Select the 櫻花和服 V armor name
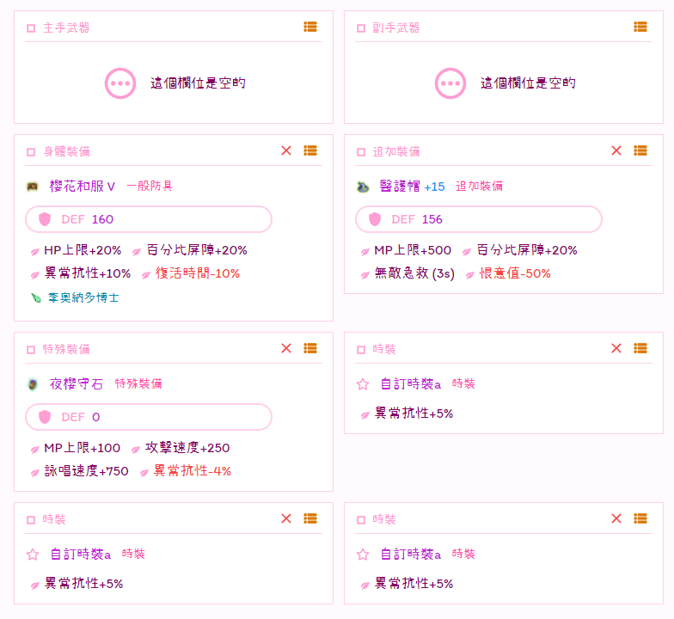 click(x=82, y=186)
